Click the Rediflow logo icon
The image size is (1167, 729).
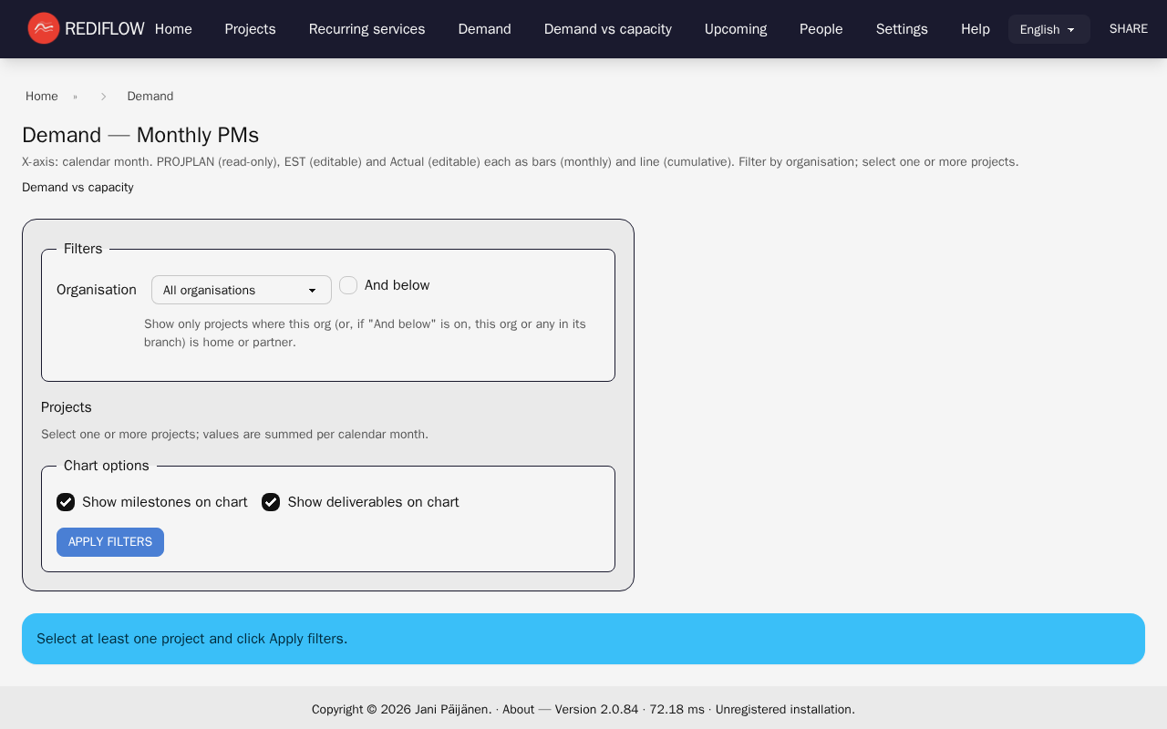[x=43, y=28]
